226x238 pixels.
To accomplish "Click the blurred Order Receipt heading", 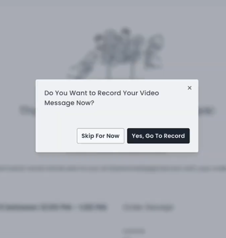I will (148, 208).
